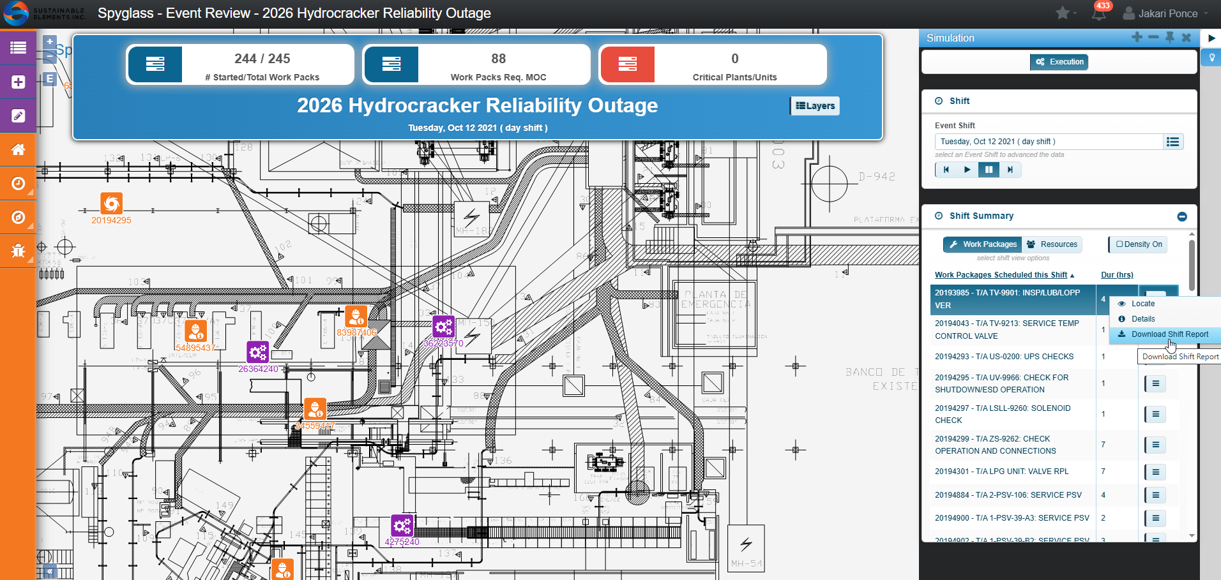Close the Simulation panel
Viewport: 1221px width, 580px height.
(x=1187, y=38)
